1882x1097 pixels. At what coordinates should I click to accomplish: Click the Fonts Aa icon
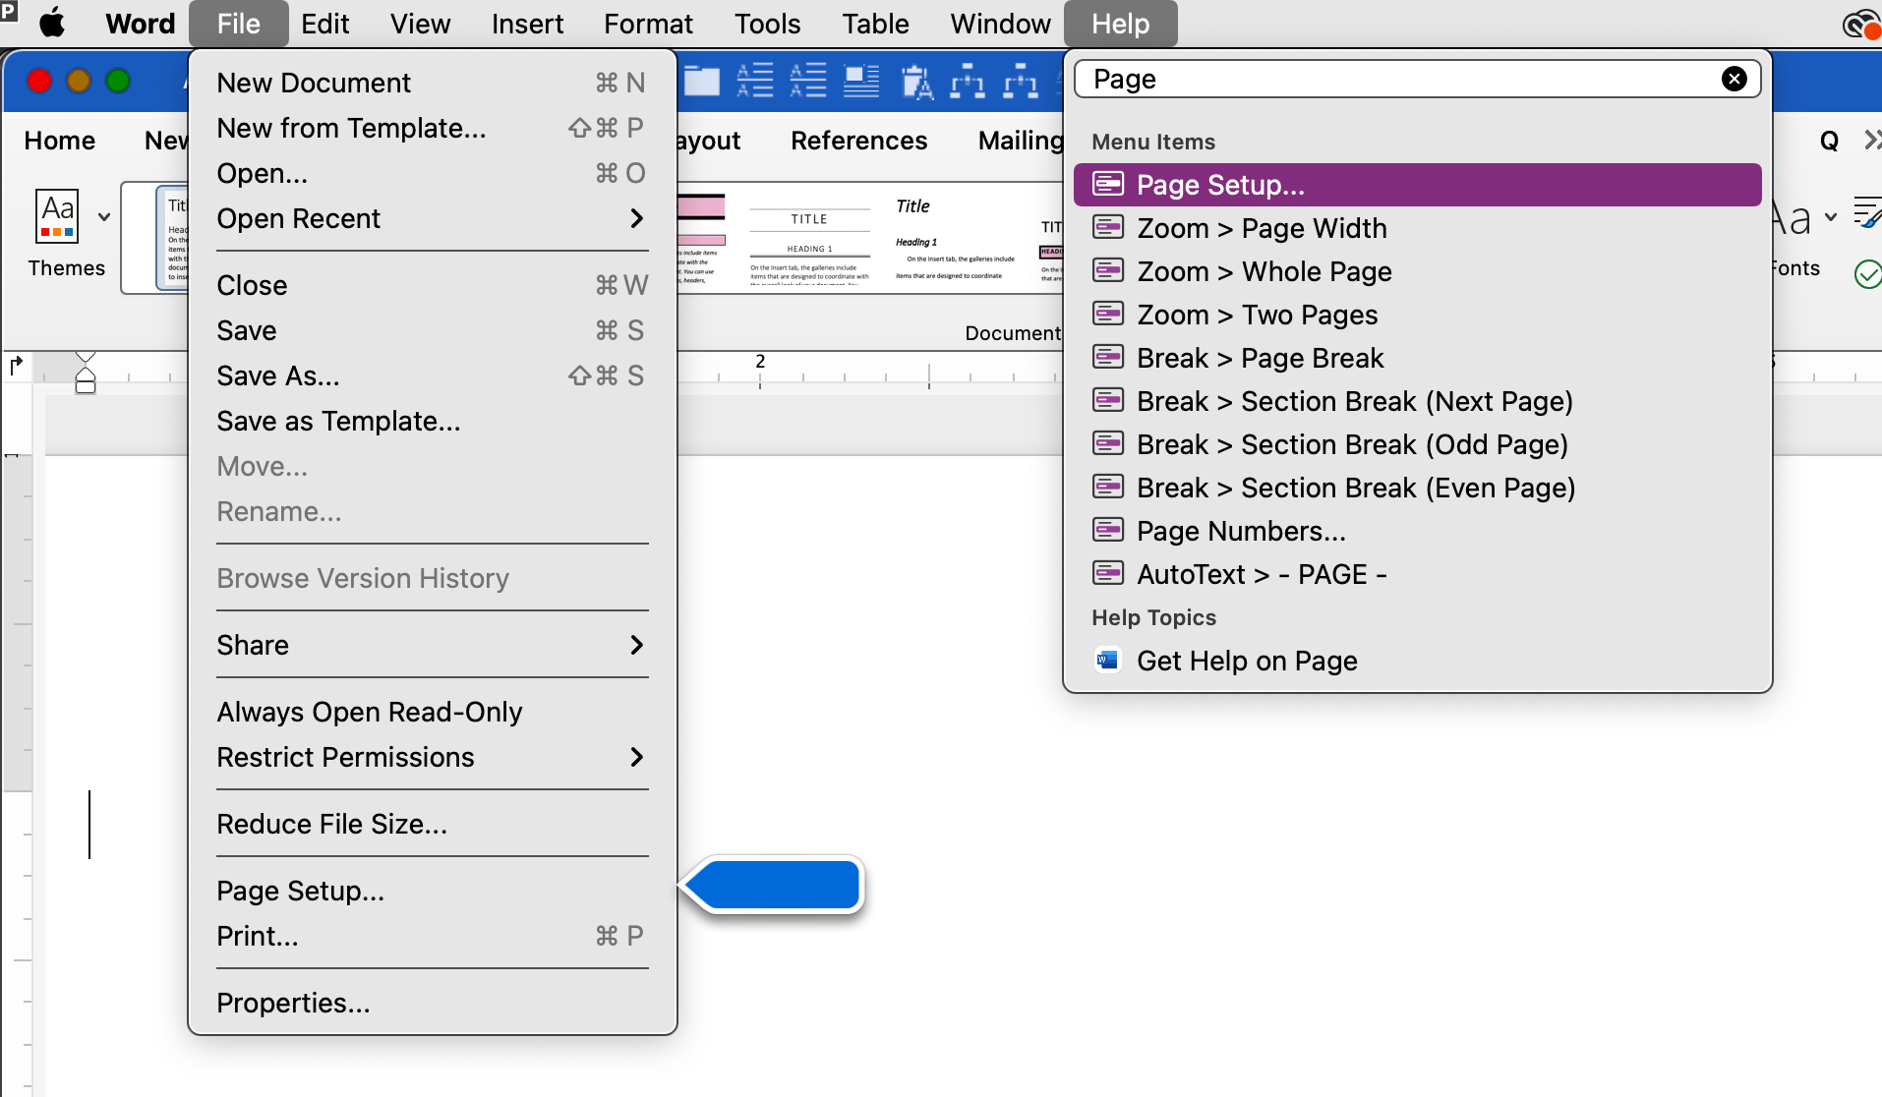click(1792, 218)
